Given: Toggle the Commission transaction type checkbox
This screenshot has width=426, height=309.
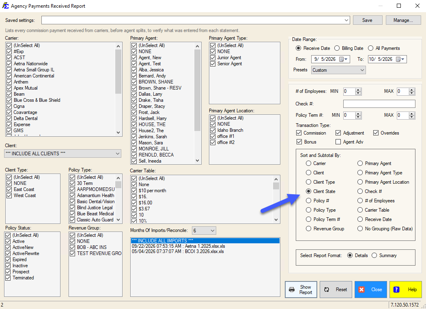Looking at the screenshot, I should click(x=311, y=133).
